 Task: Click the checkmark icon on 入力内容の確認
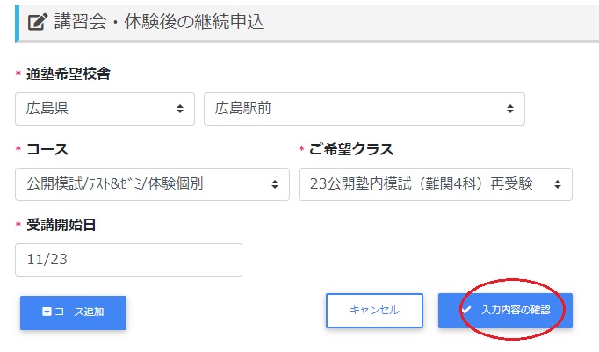click(465, 310)
